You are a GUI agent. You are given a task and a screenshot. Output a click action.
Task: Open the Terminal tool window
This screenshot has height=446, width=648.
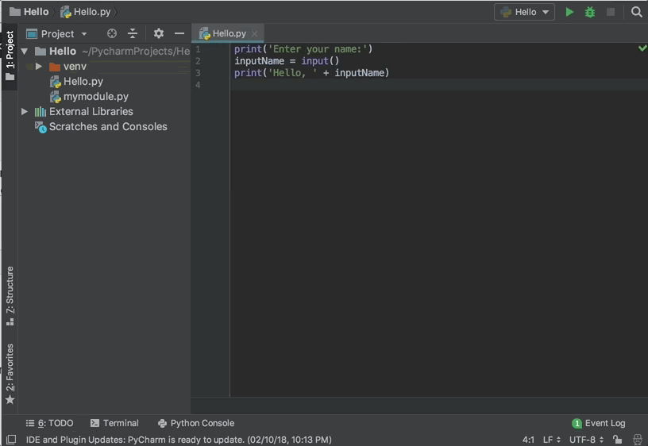[x=114, y=423]
